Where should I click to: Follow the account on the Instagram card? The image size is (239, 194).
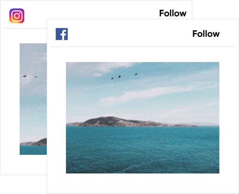(173, 14)
